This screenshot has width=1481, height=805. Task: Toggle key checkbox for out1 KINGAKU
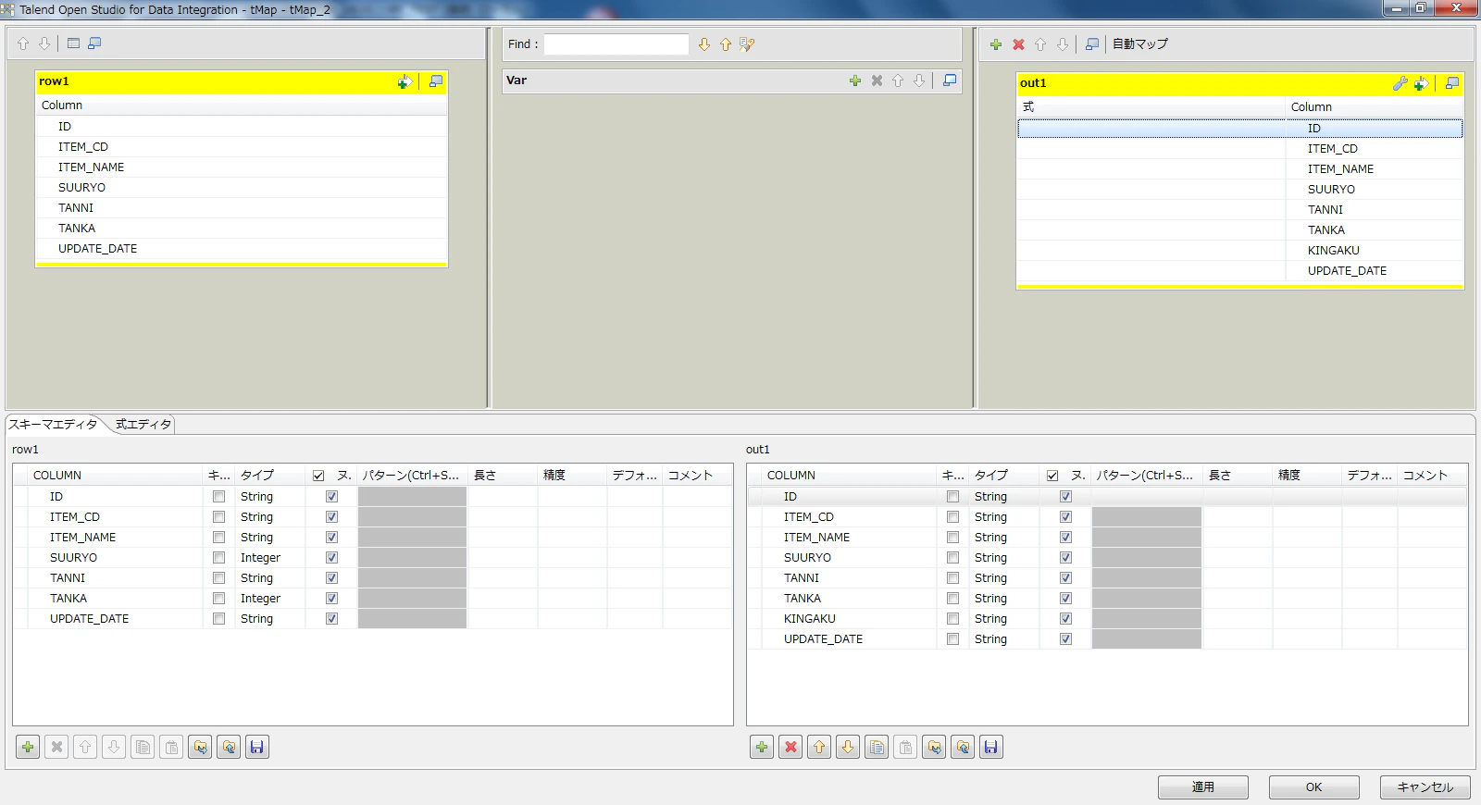click(952, 619)
